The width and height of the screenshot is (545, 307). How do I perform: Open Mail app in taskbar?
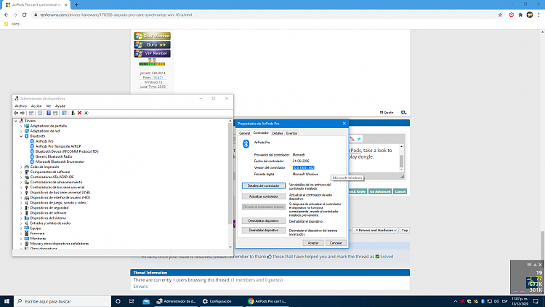(146, 301)
